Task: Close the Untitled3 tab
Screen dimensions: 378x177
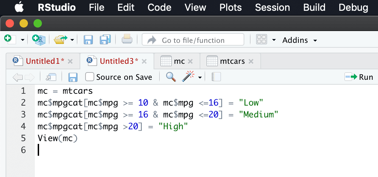Action: coord(144,62)
